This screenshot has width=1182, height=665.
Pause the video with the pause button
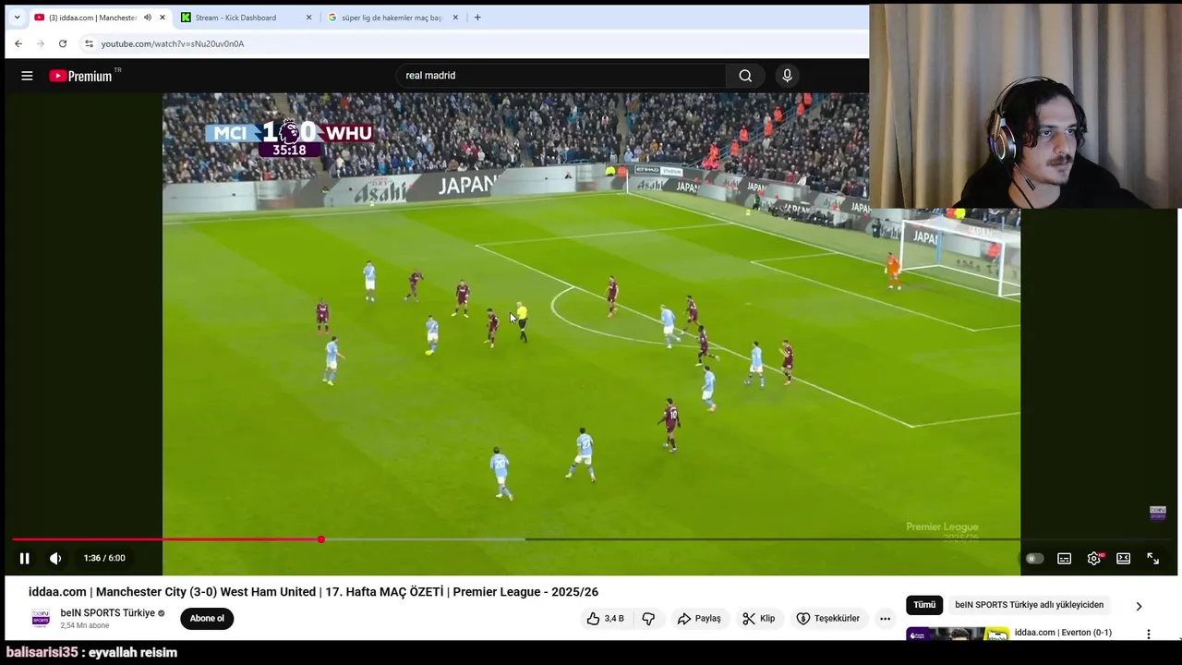[x=24, y=558]
